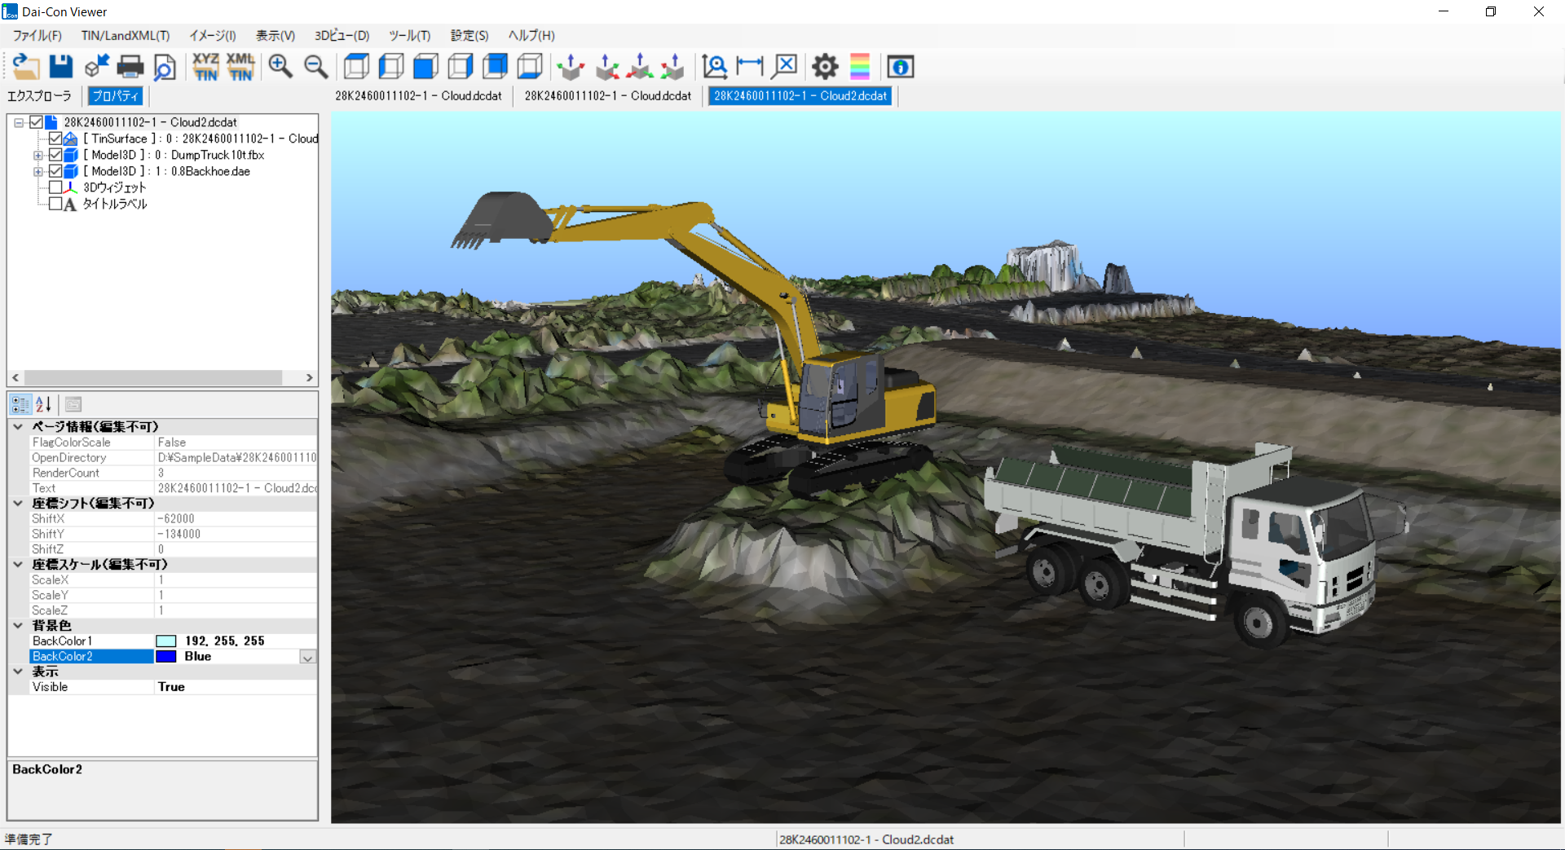
Task: Click the XYZ TIN import icon
Action: pos(205,67)
